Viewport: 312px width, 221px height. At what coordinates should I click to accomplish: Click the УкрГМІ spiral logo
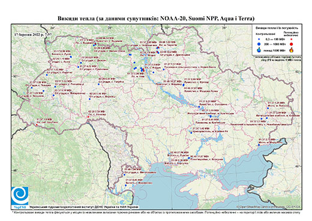[x=20, y=196]
